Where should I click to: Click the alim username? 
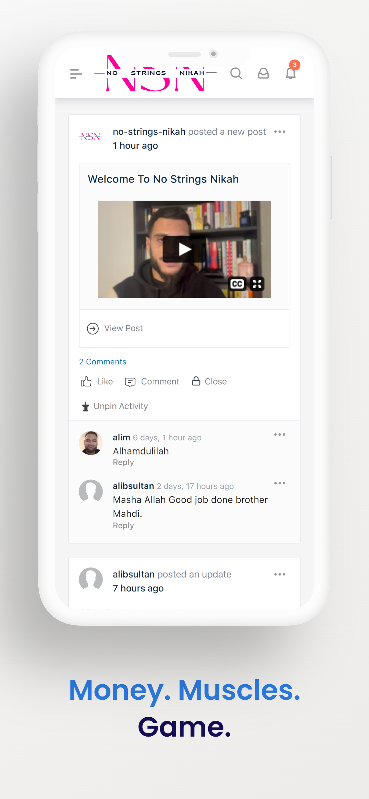tap(122, 437)
